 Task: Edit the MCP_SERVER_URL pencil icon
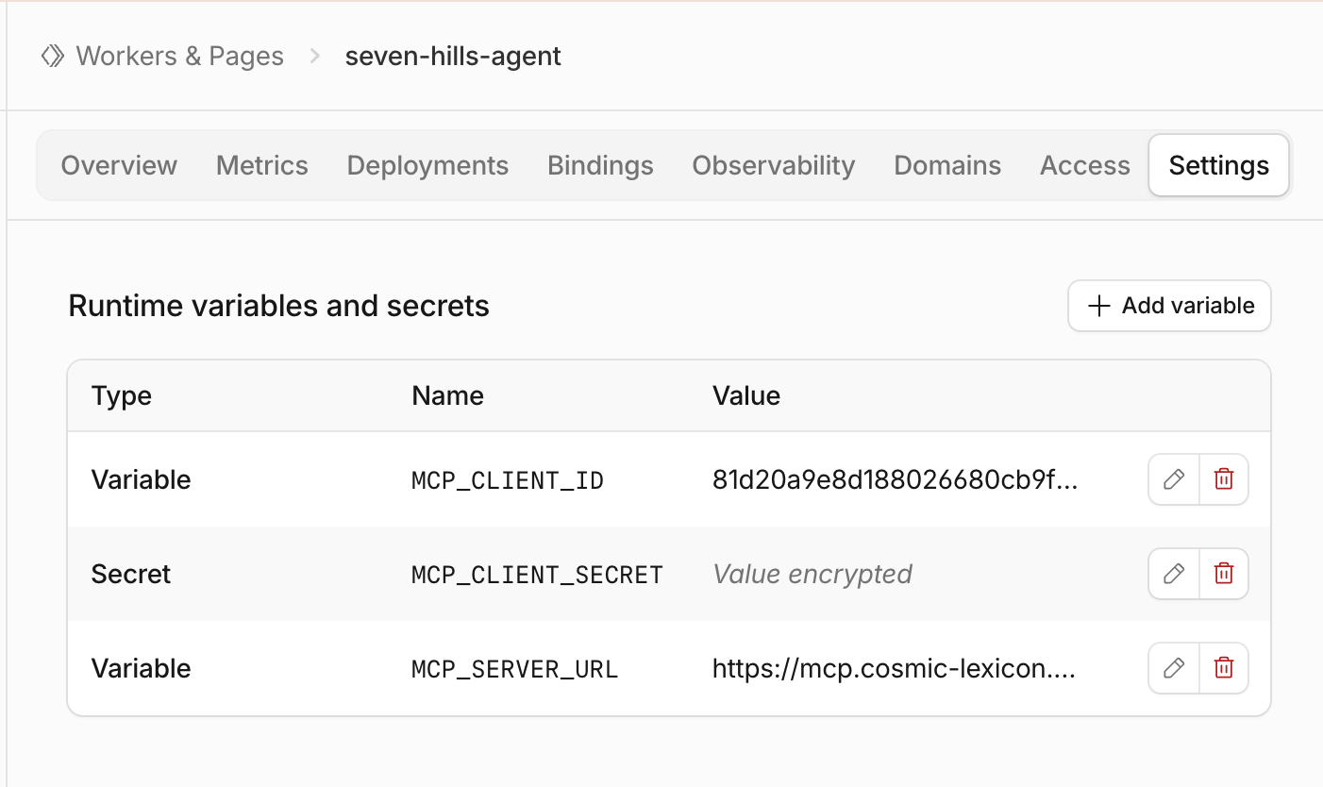click(x=1174, y=668)
